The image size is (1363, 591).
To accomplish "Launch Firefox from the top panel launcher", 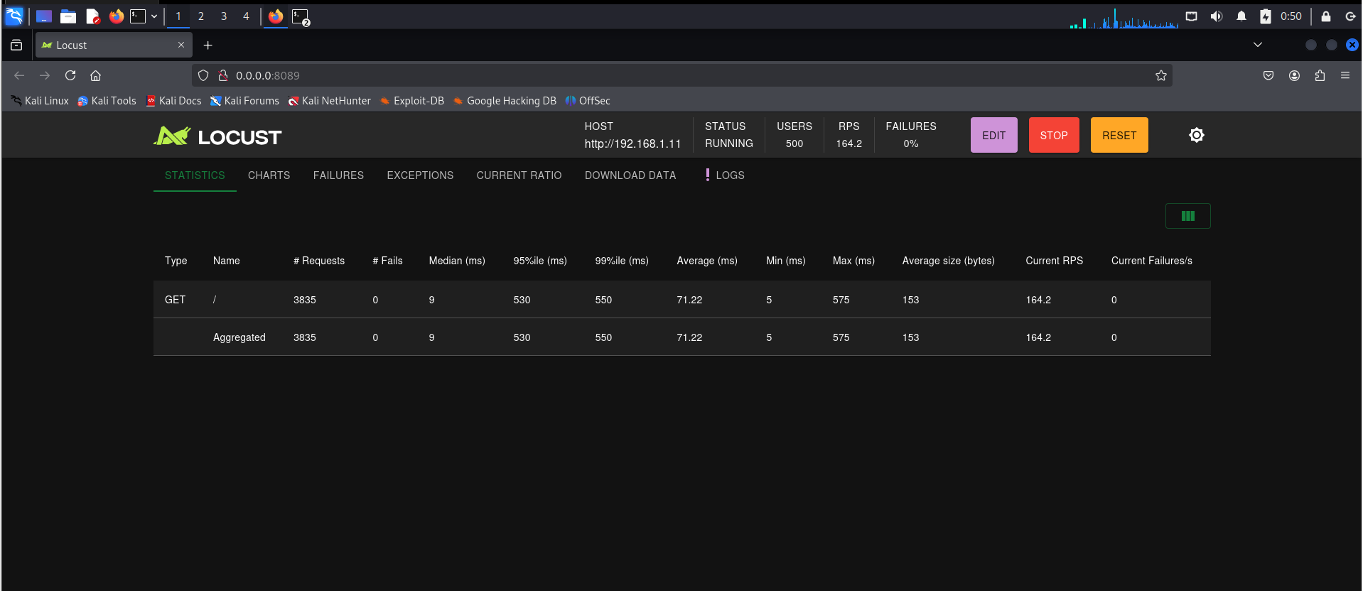I will pyautogui.click(x=117, y=16).
